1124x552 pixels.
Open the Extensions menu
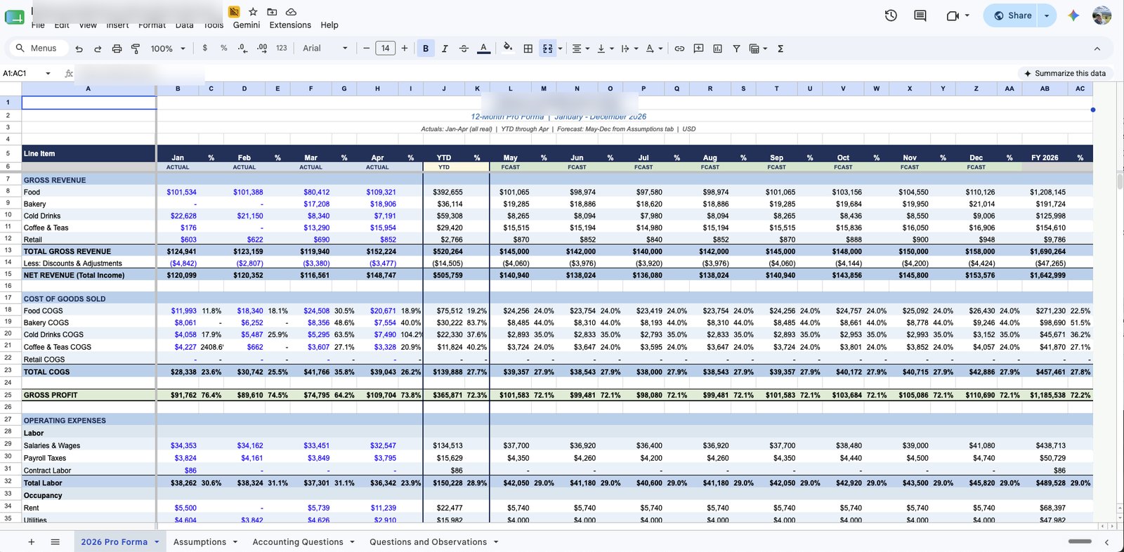tap(290, 25)
